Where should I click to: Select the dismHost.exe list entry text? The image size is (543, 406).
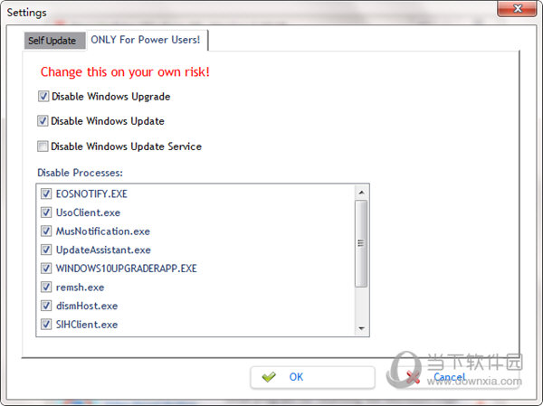click(x=87, y=306)
